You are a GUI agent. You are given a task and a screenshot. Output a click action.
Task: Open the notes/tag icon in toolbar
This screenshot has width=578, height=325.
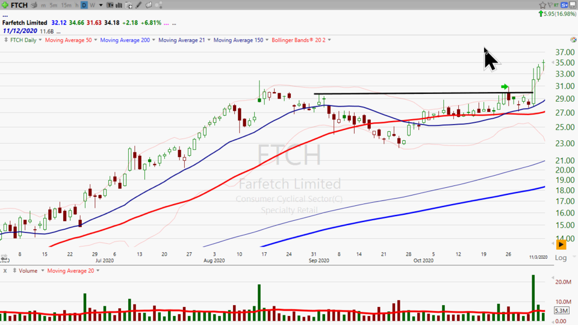point(149,5)
